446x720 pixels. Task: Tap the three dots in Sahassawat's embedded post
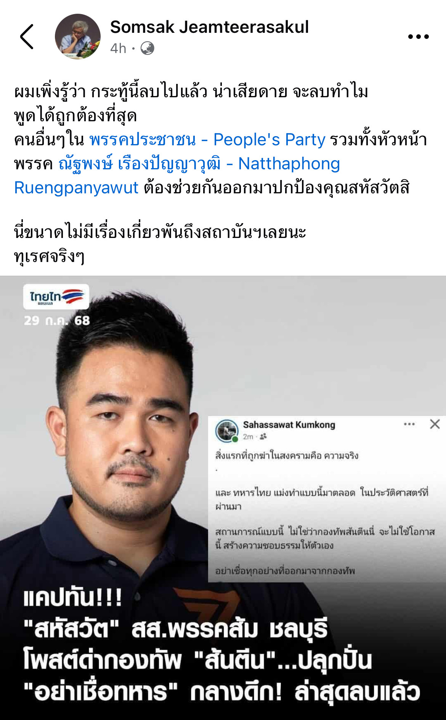(409, 424)
